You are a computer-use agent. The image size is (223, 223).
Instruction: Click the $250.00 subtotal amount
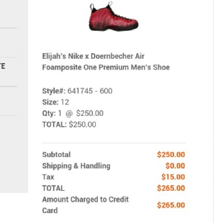(171, 155)
